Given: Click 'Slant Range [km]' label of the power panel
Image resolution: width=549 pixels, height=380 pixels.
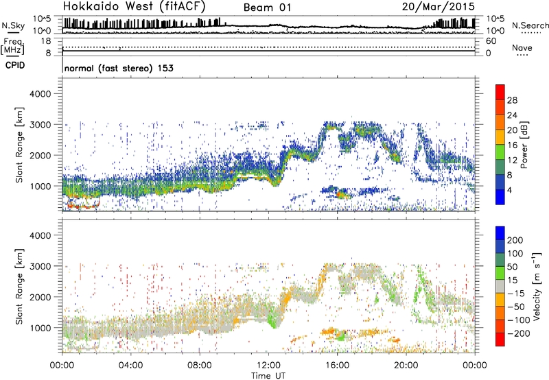Looking at the screenshot, I should tap(19, 145).
